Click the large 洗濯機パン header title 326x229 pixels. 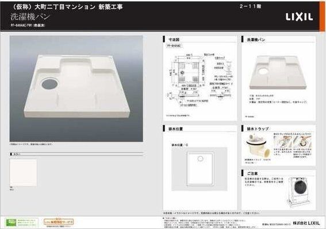pyautogui.click(x=30, y=17)
